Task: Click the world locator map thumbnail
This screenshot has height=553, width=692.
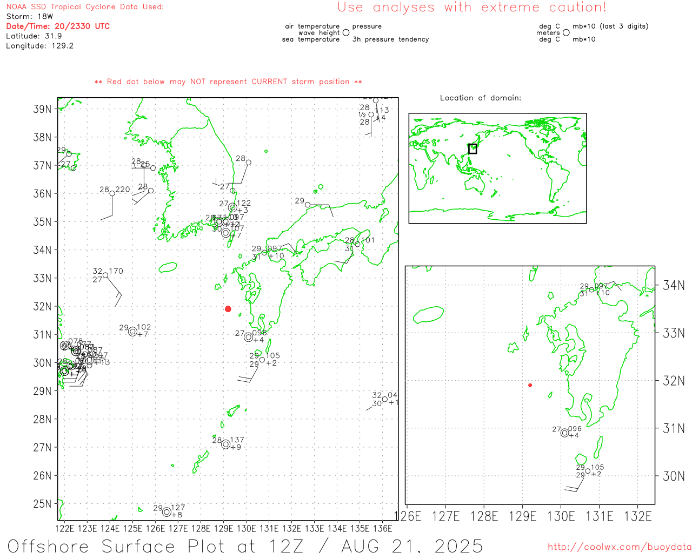Action: coord(497,168)
